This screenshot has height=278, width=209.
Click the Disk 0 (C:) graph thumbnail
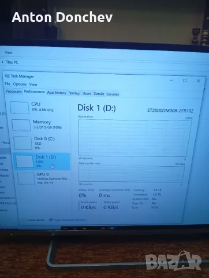point(23,143)
